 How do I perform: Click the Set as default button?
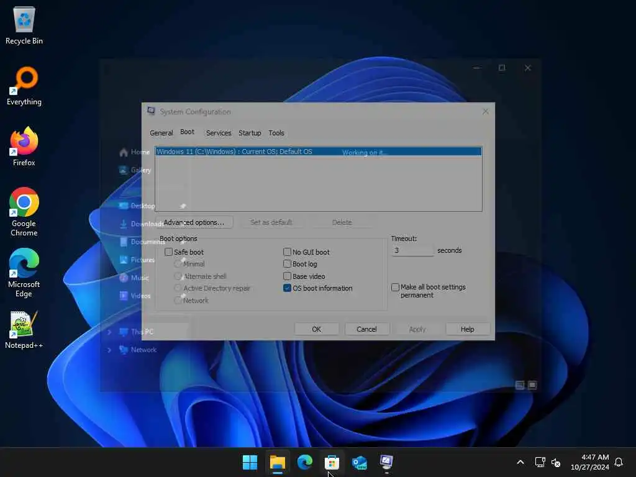click(x=271, y=222)
